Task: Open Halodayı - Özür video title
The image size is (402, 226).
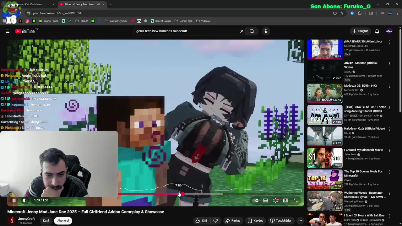Action: [x=364, y=128]
